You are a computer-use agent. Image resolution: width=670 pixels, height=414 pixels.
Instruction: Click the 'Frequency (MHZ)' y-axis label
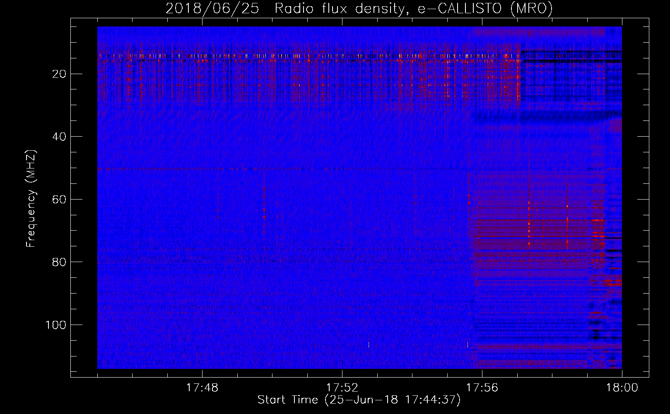point(31,199)
